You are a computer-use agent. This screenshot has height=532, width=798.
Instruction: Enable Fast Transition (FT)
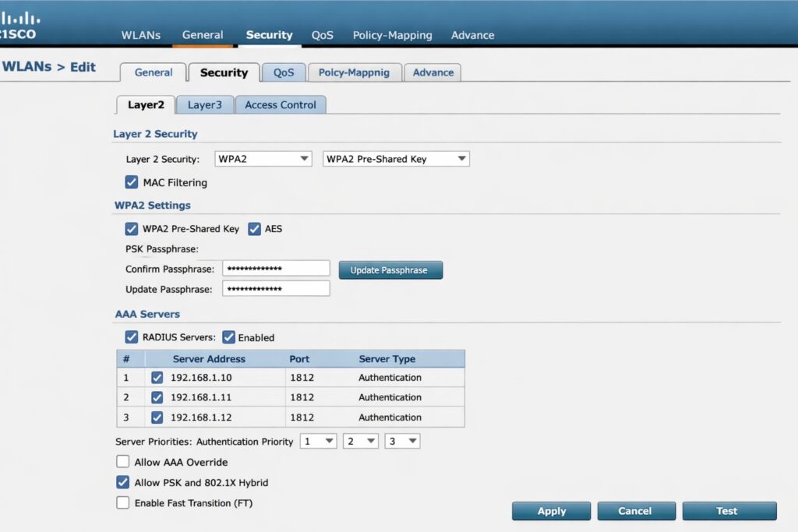click(x=122, y=502)
